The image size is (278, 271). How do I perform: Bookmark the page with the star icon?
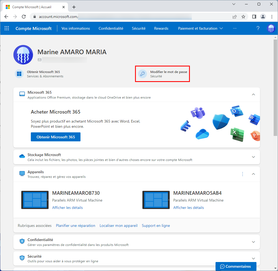(243, 17)
